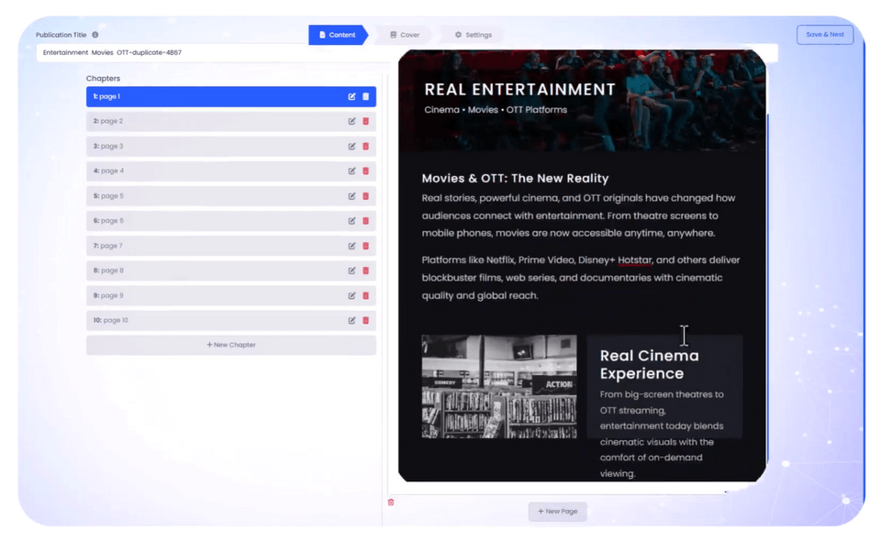The width and height of the screenshot is (881, 541).
Task: Delete the page 2 chapter
Action: click(x=366, y=121)
